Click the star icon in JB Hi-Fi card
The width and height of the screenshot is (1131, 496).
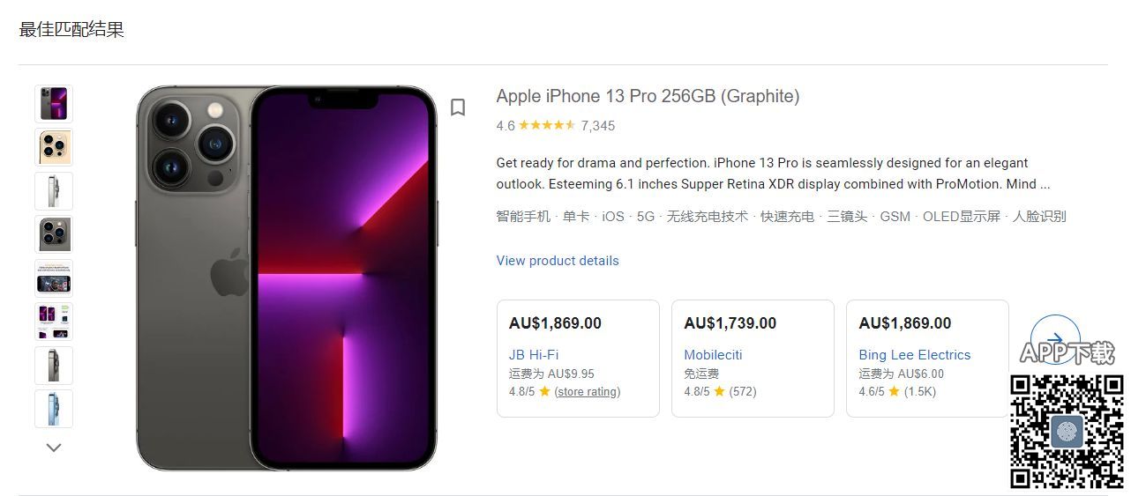pyautogui.click(x=544, y=391)
